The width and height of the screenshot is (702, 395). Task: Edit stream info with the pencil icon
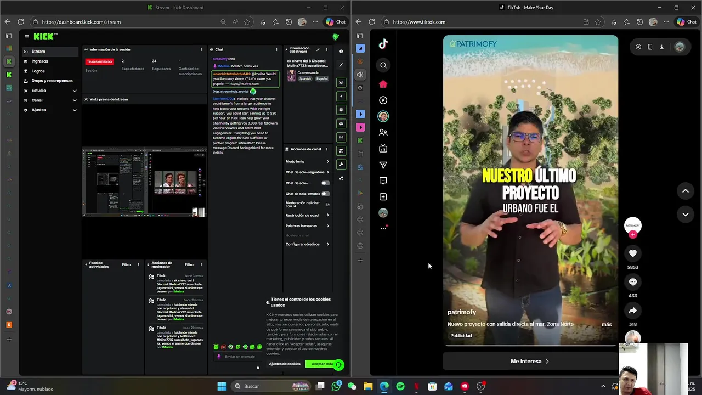pyautogui.click(x=318, y=50)
